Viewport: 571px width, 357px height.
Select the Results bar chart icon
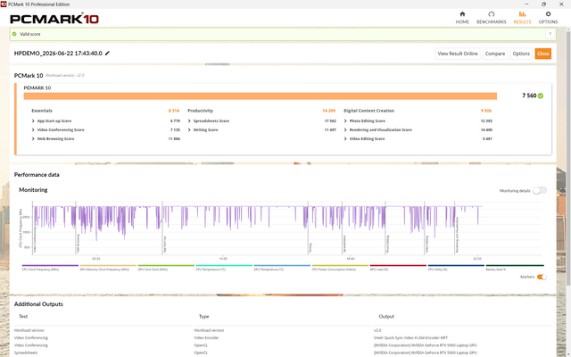point(522,14)
